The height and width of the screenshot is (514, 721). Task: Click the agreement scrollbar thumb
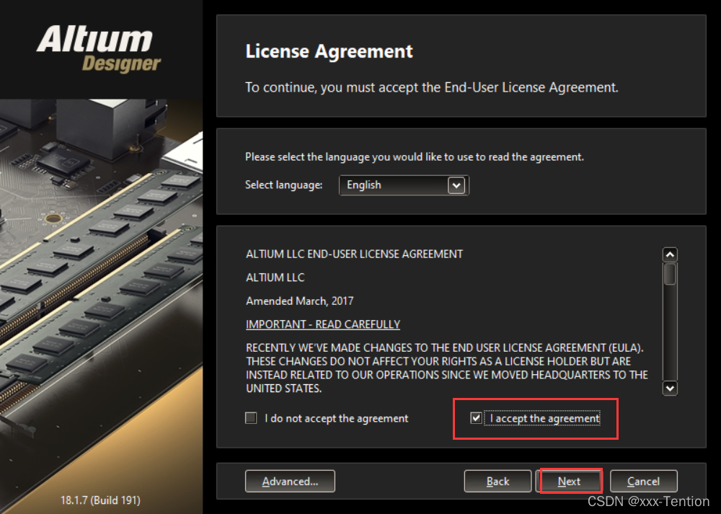(670, 275)
